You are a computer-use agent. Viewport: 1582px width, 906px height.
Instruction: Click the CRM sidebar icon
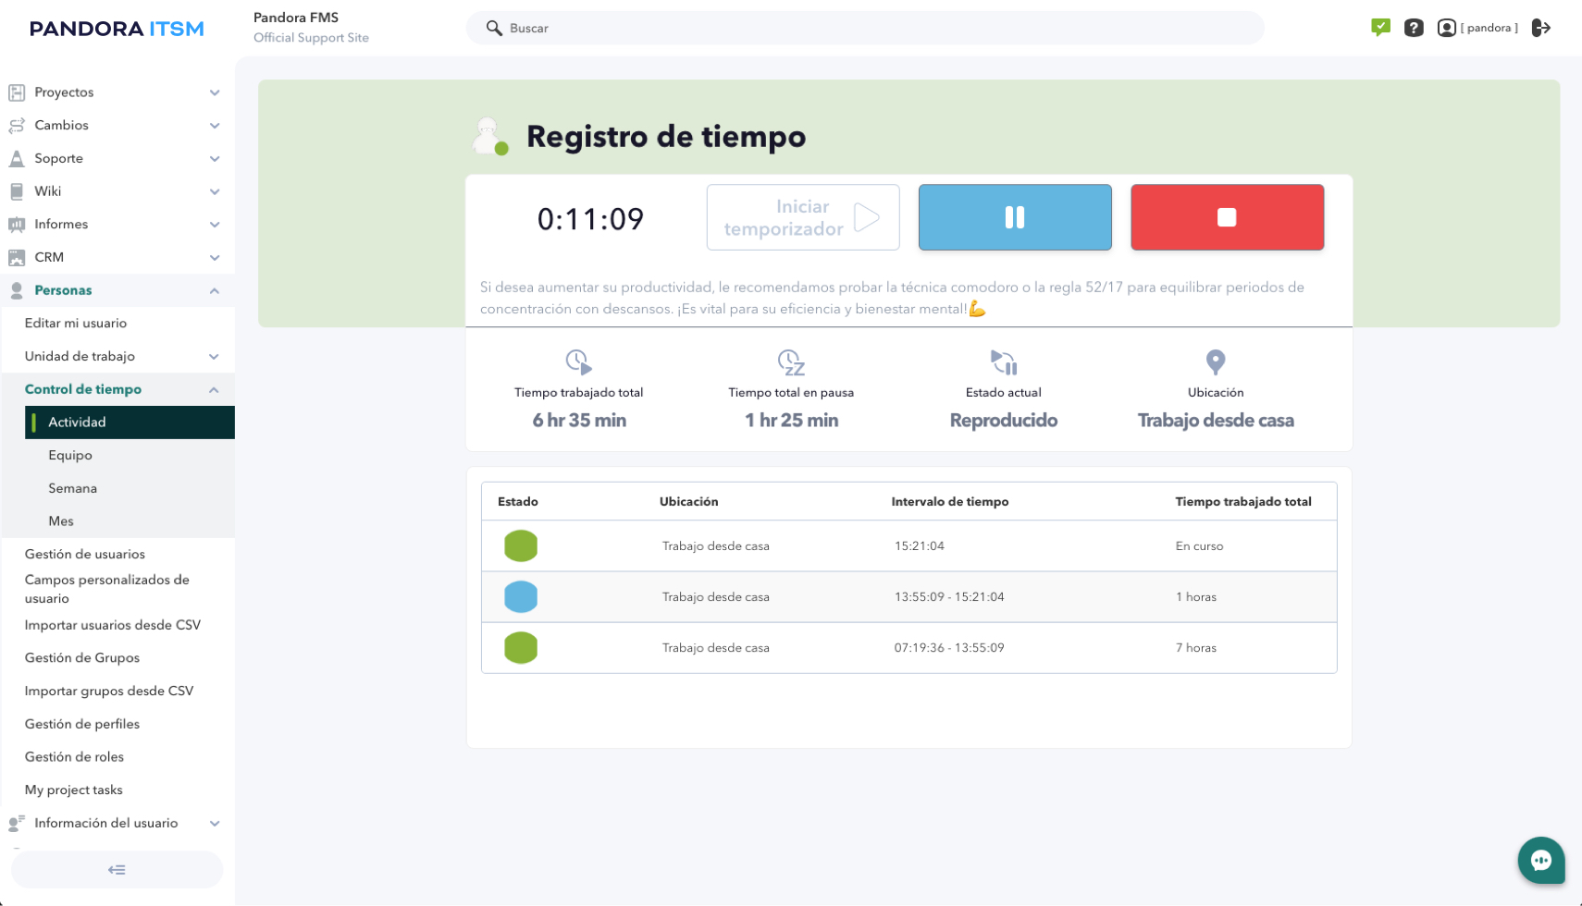click(x=17, y=258)
